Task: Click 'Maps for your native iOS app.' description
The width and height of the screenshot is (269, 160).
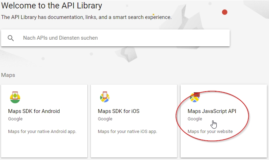Action: (127, 132)
